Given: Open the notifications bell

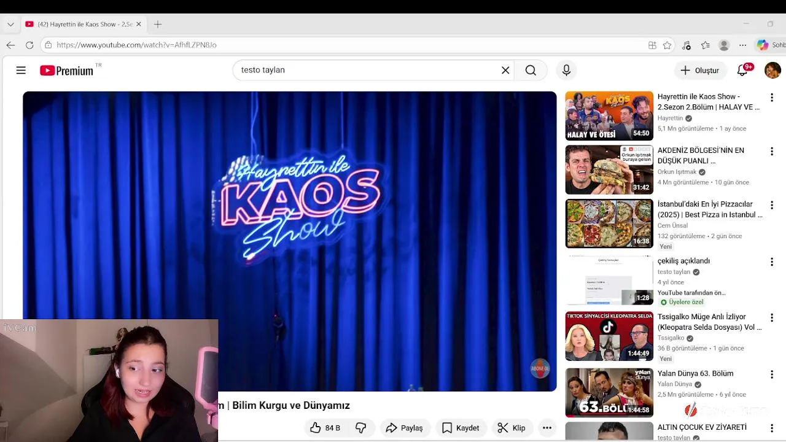Looking at the screenshot, I should (x=742, y=70).
